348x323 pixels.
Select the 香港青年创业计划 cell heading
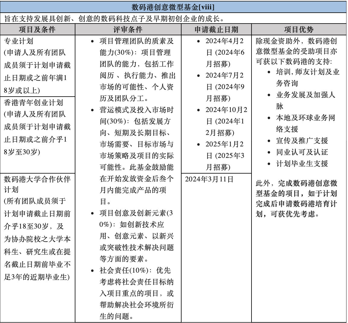pyautogui.click(x=33, y=103)
